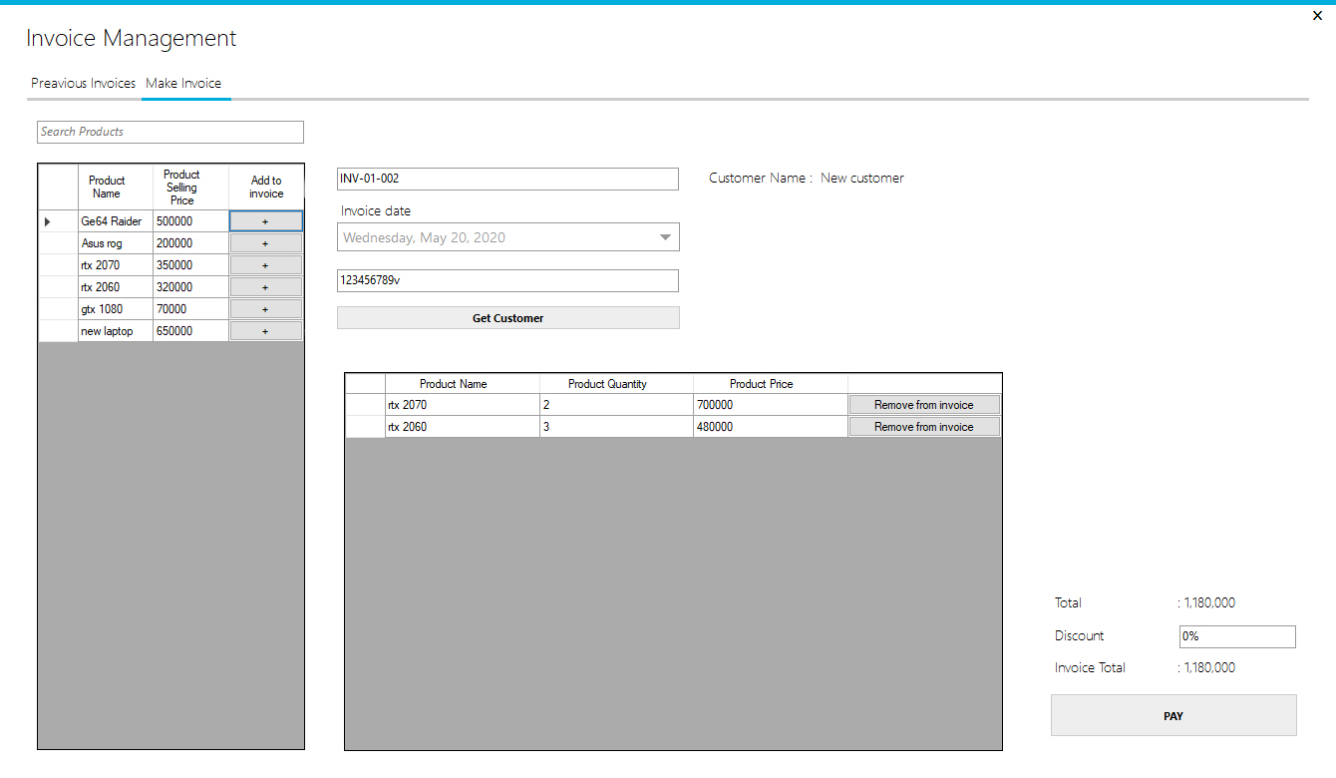Select the Asus rog product row header

(58, 243)
